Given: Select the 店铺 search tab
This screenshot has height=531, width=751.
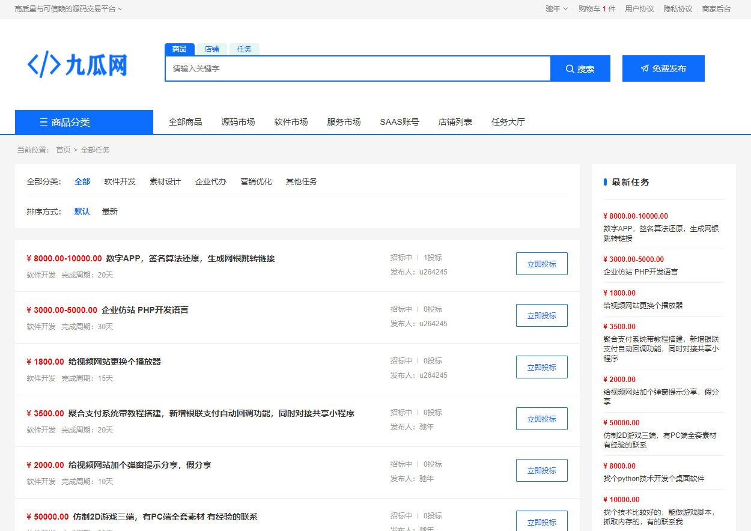Looking at the screenshot, I should click(x=211, y=49).
